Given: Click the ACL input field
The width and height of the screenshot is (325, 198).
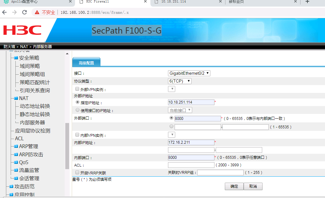Looking at the screenshot, I should pos(191,165).
